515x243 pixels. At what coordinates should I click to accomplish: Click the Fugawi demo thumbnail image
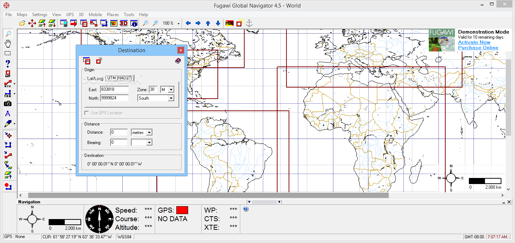pos(442,40)
